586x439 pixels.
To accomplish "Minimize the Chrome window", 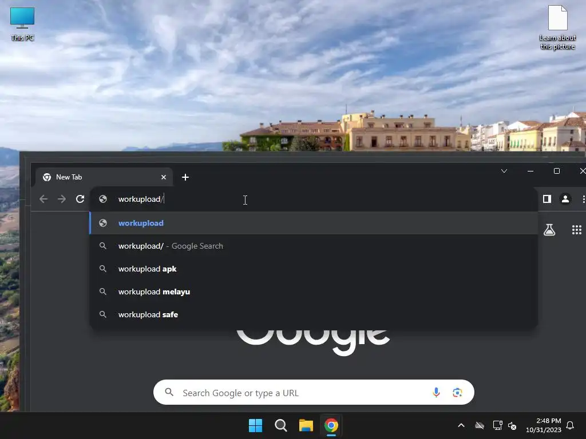I will [x=530, y=171].
